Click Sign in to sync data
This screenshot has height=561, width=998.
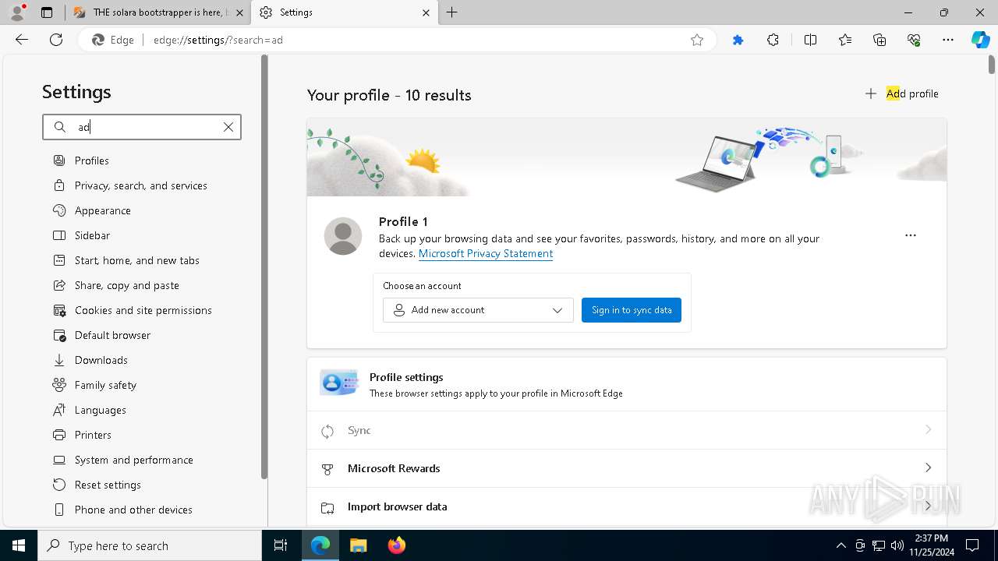[632, 310]
